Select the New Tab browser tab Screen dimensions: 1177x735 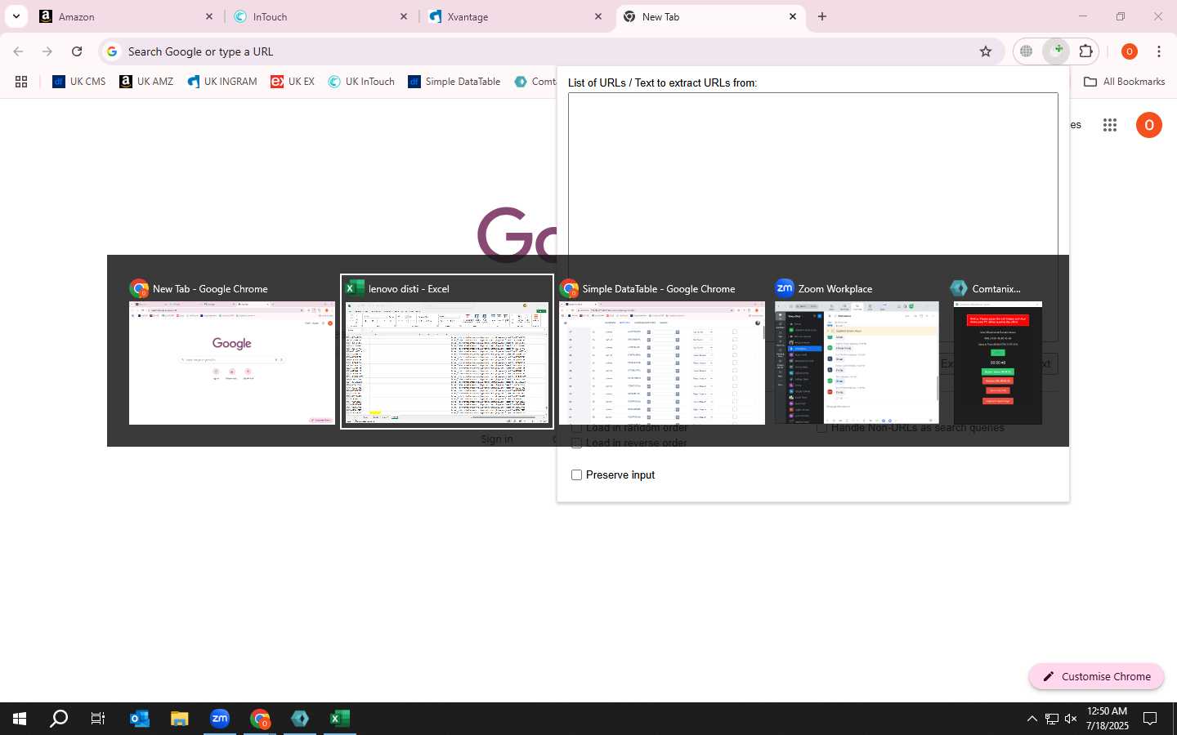(x=710, y=16)
